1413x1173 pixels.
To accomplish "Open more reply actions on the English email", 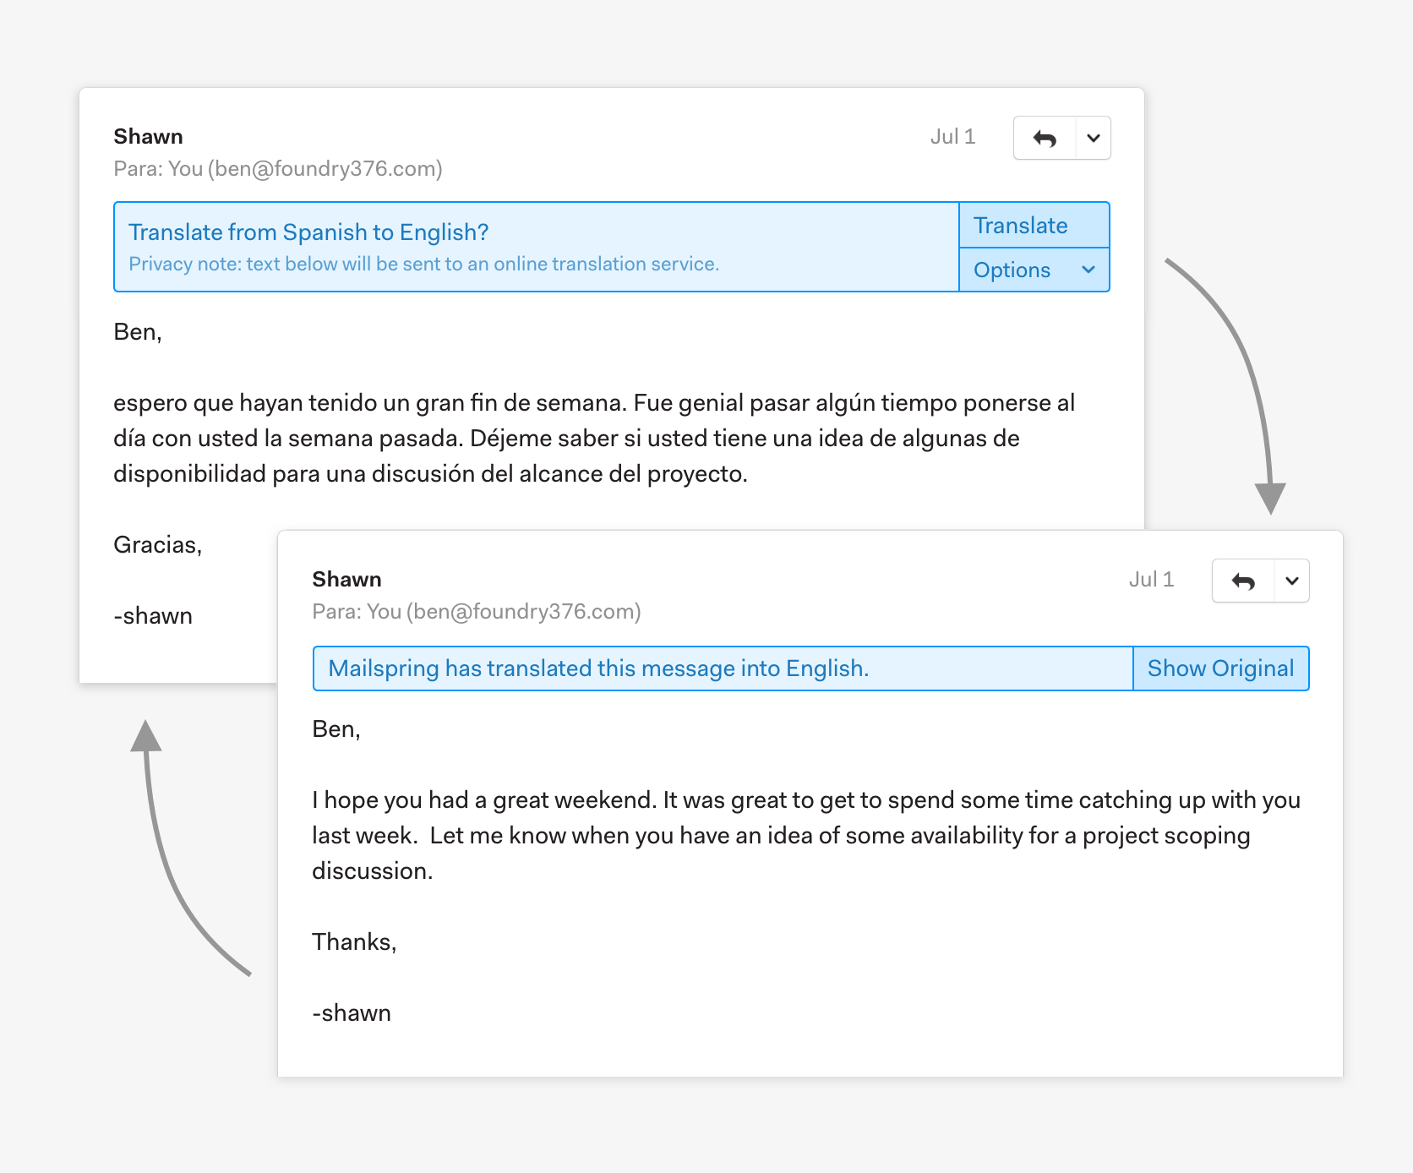I will tap(1290, 581).
